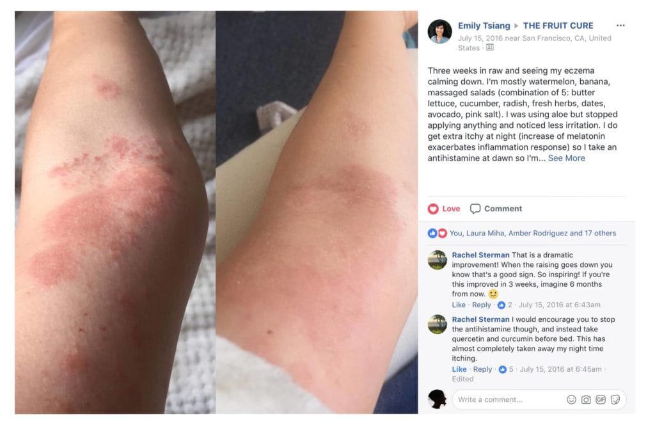Open Emily Tsiang's profile name link
Screen dimensions: 655x423
[484, 26]
